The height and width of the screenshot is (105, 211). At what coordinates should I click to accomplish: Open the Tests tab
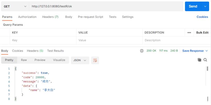click(113, 17)
